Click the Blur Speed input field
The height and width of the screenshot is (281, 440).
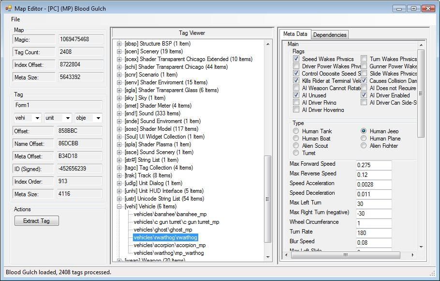pyautogui.click(x=374, y=242)
